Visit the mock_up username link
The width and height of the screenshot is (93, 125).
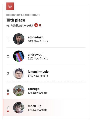point(34,106)
